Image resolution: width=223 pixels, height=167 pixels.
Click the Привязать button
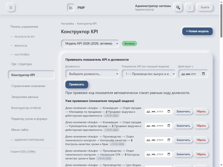[77, 85]
